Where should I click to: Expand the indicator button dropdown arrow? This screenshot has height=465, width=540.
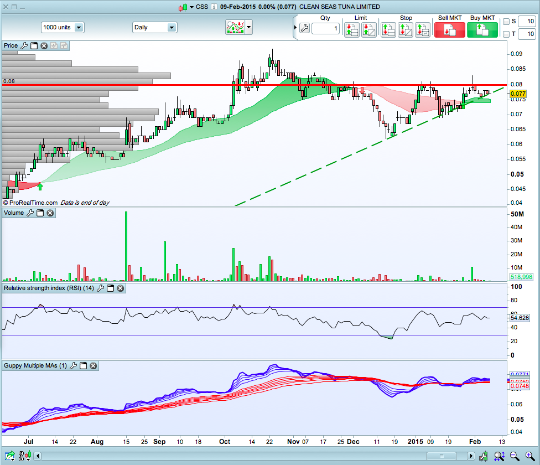[x=248, y=27]
